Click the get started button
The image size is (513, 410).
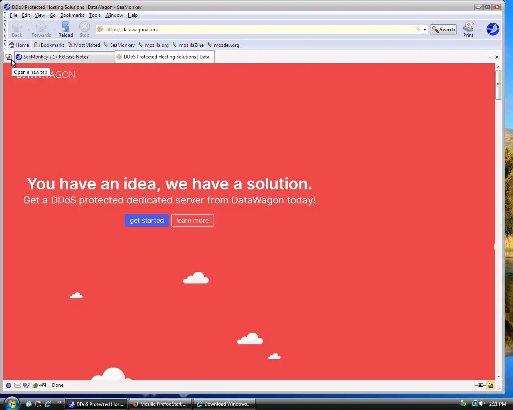(147, 220)
